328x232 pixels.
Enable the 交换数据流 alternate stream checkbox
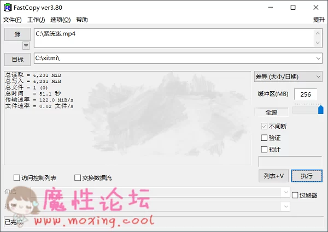[78, 178]
